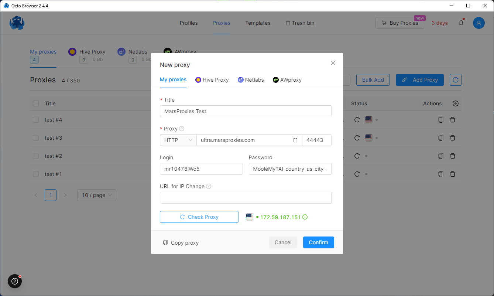494x296 pixels.
Task: Cancel the new proxy dialog
Action: tap(283, 242)
